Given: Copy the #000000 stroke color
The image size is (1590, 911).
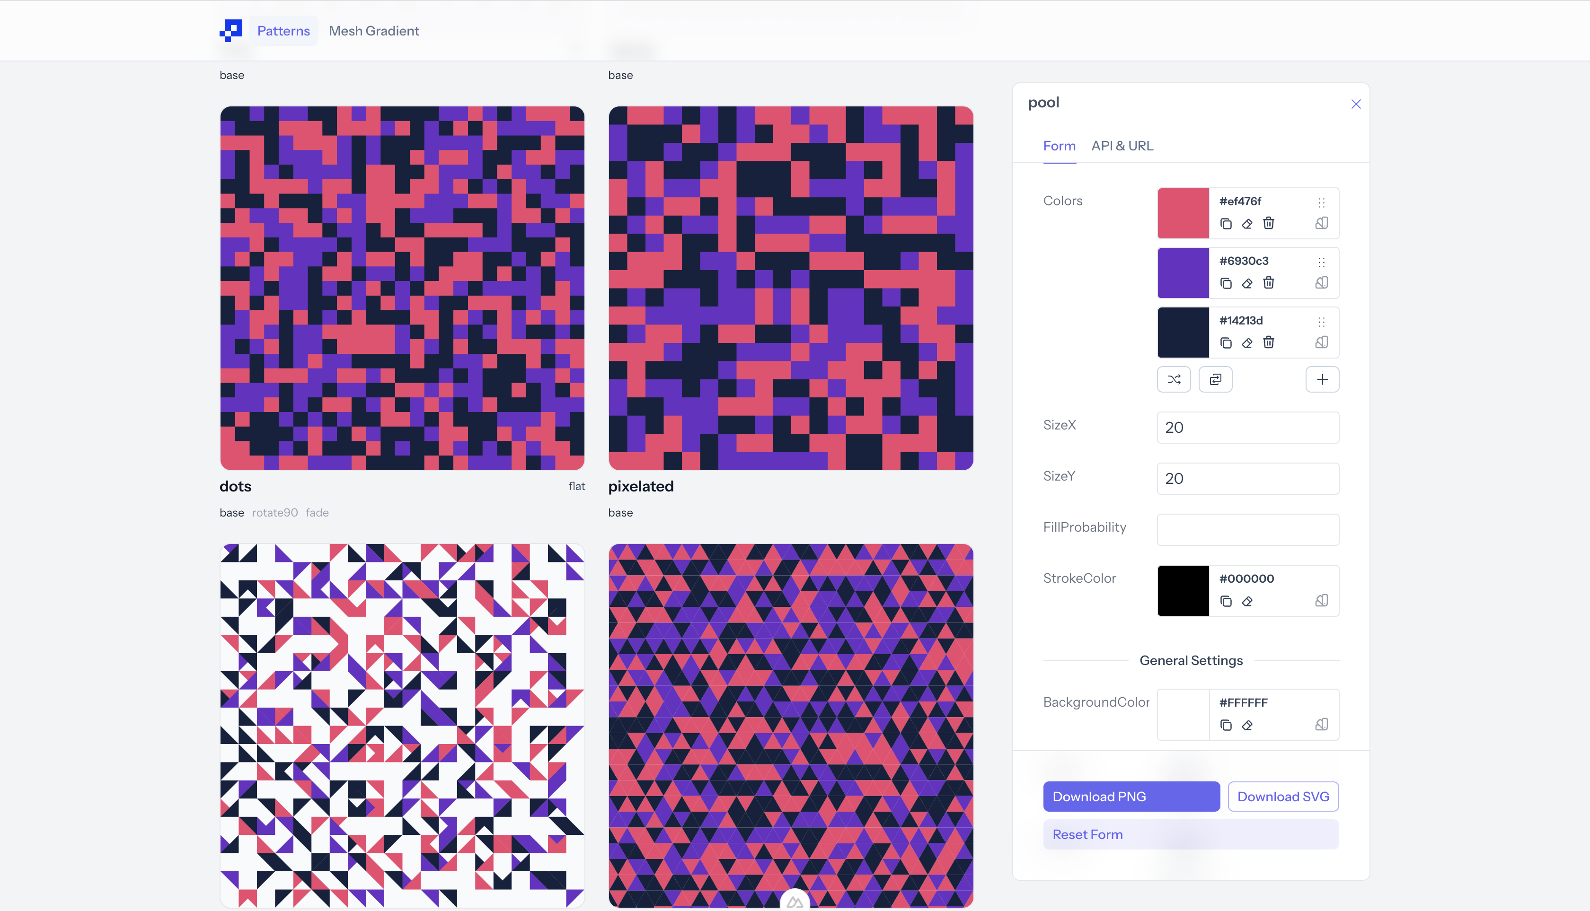Looking at the screenshot, I should [x=1226, y=601].
